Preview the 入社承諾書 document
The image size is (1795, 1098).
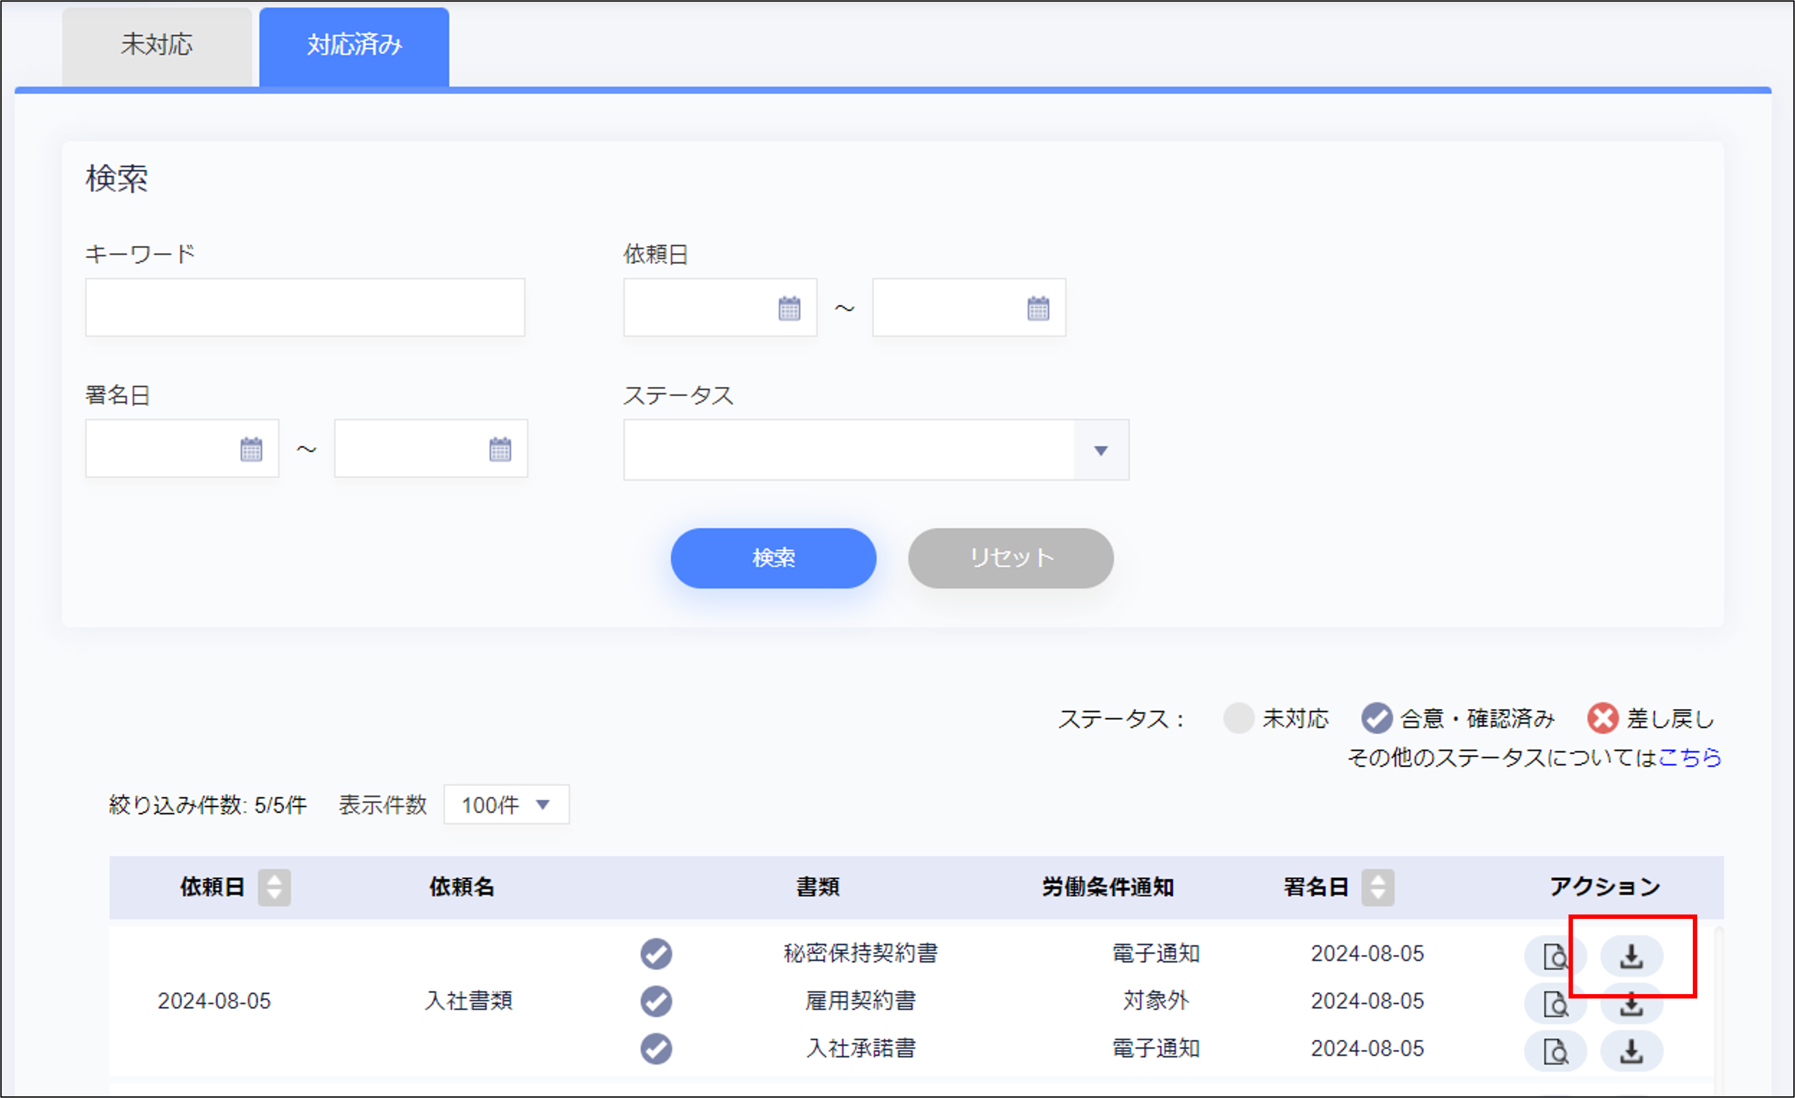point(1555,1052)
